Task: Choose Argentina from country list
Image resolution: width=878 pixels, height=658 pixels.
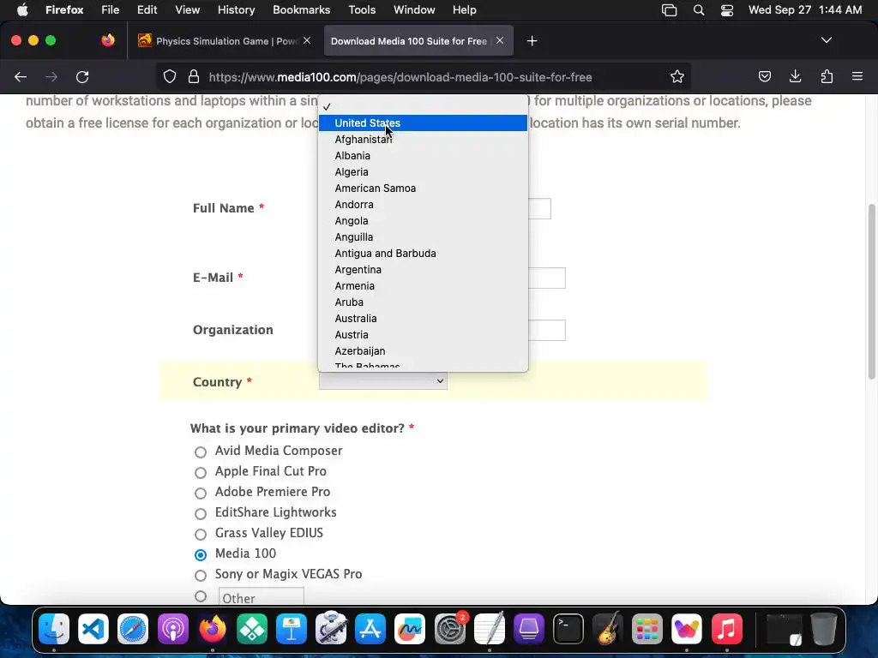Action: coord(423,269)
